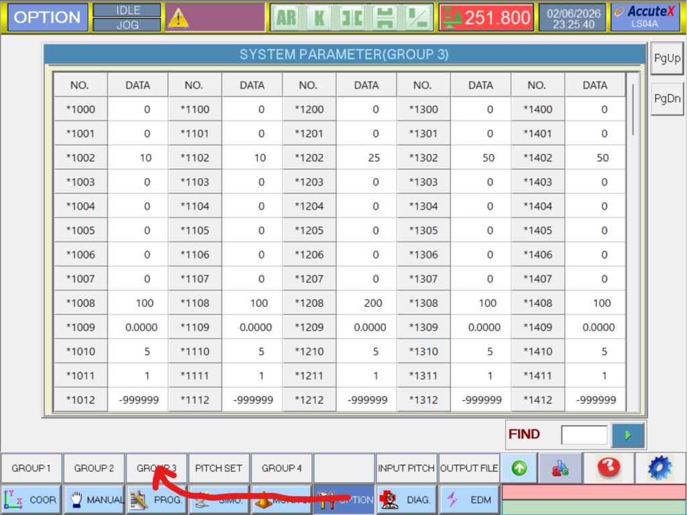Image resolution: width=687 pixels, height=515 pixels.
Task: Select the GROUP 1 parameter tab
Action: click(x=31, y=468)
